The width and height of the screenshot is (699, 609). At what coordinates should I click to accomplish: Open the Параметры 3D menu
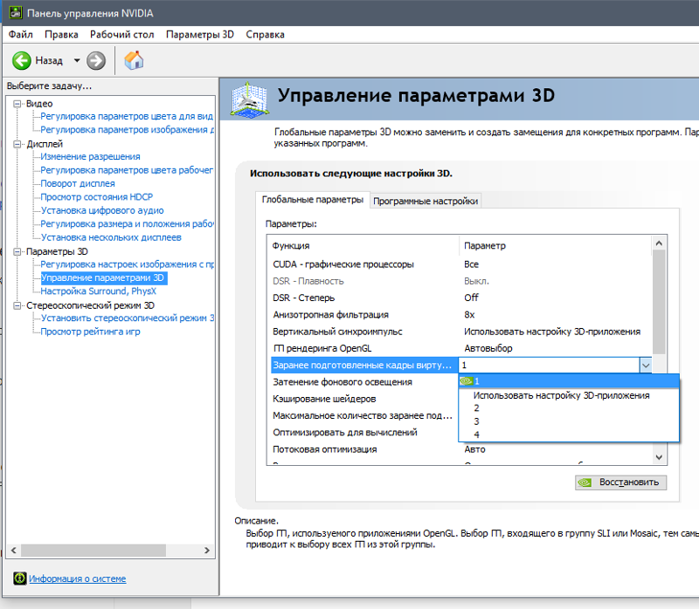pyautogui.click(x=200, y=35)
